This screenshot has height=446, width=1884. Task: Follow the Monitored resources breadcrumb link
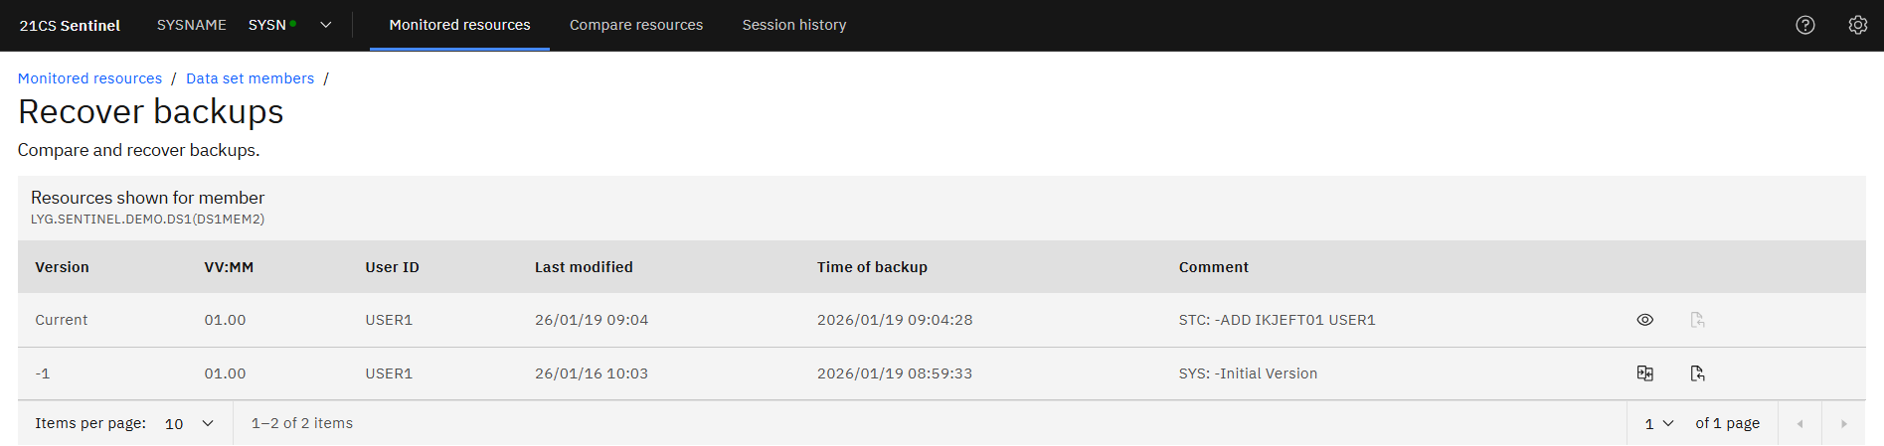[x=89, y=78]
